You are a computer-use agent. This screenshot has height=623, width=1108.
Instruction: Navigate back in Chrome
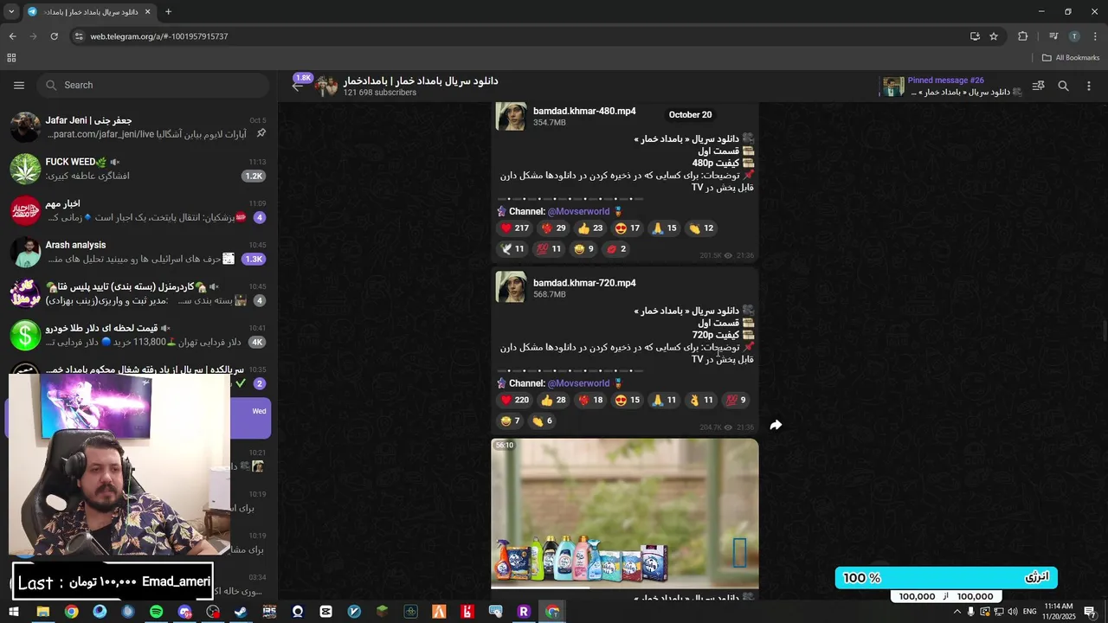(12, 36)
